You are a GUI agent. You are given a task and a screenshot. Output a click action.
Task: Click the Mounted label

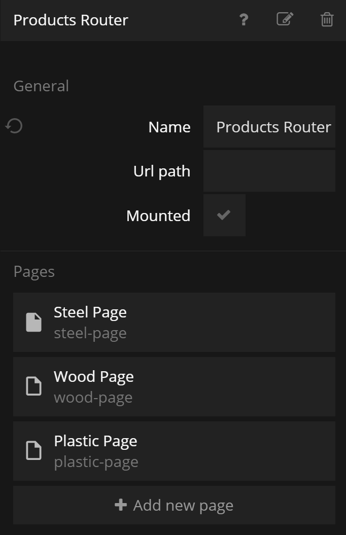158,216
